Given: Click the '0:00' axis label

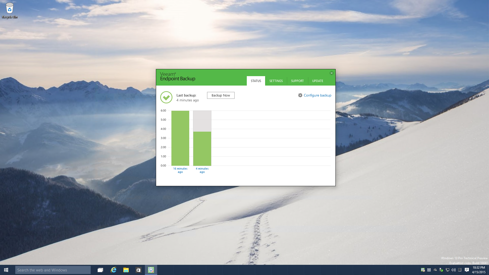Looking at the screenshot, I should tap(163, 166).
